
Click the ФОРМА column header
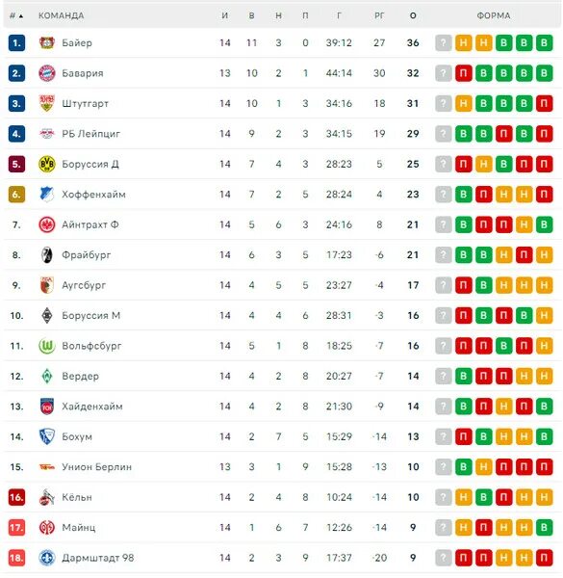(494, 15)
